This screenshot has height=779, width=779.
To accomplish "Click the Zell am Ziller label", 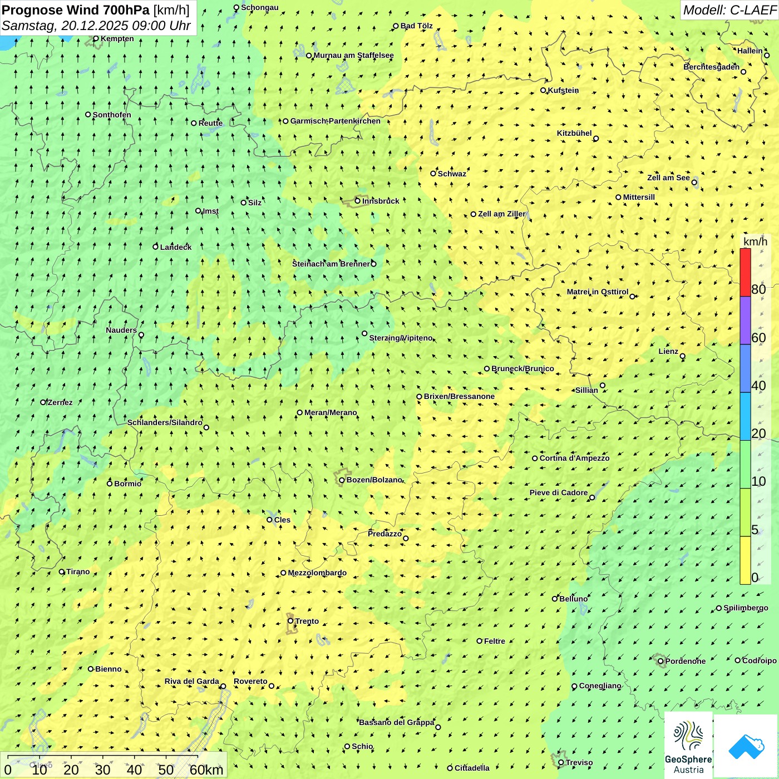I will tap(501, 214).
